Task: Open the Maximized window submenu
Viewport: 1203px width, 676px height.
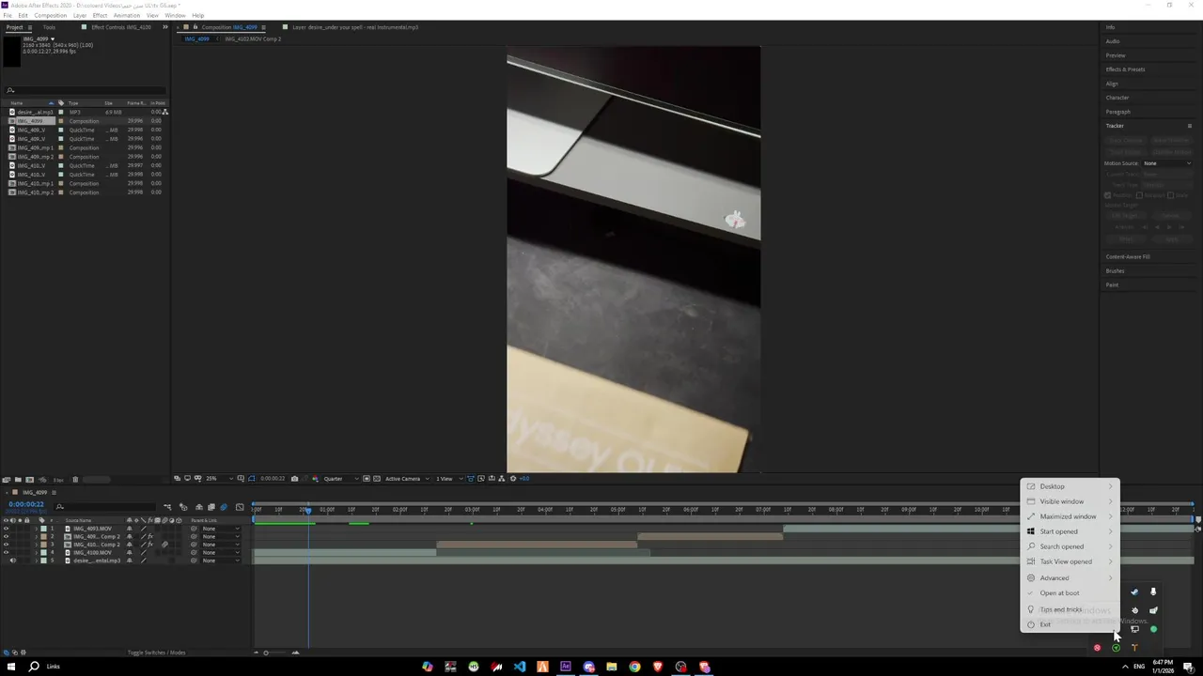Action: pyautogui.click(x=1070, y=516)
